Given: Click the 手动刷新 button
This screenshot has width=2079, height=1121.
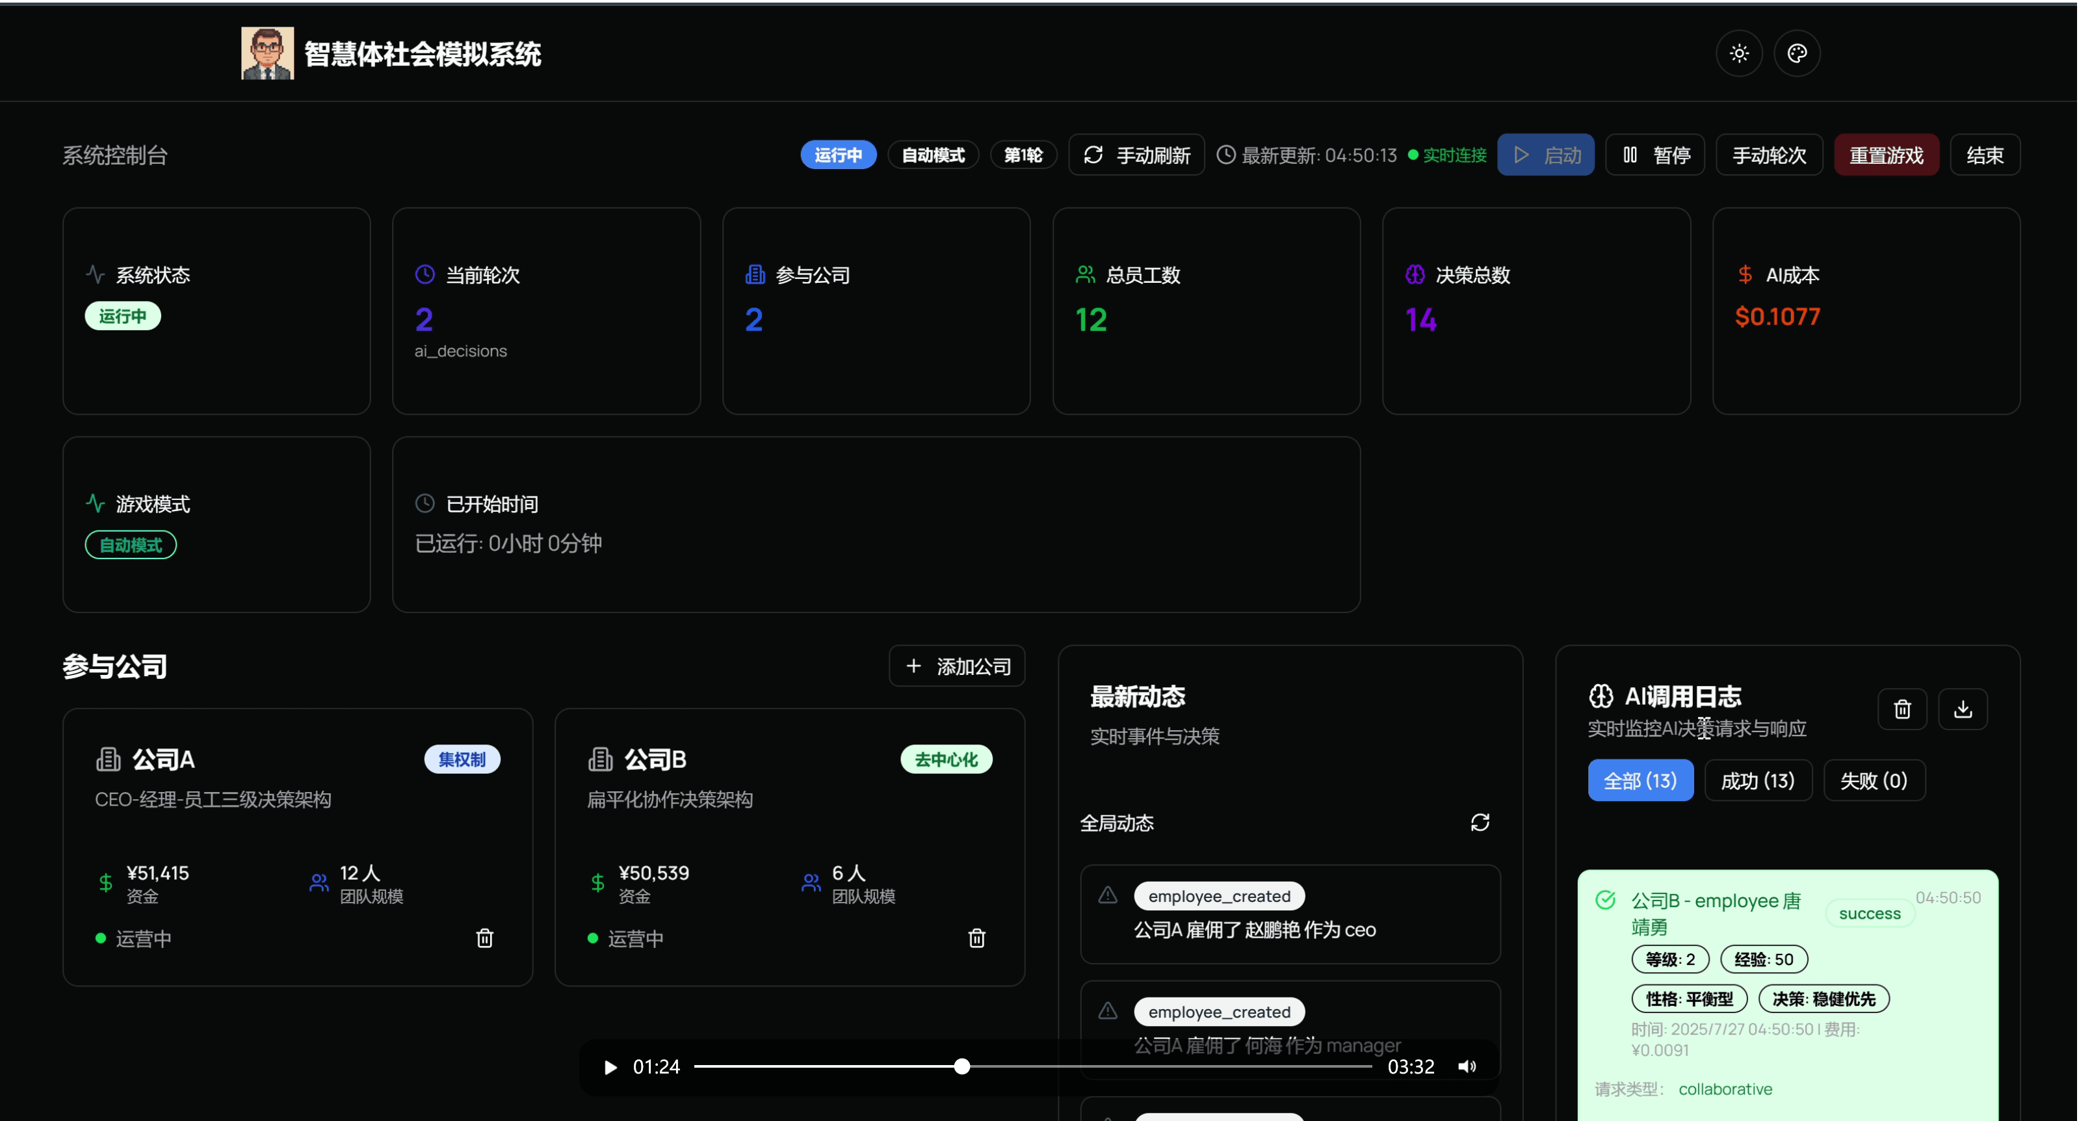Looking at the screenshot, I should pos(1136,155).
